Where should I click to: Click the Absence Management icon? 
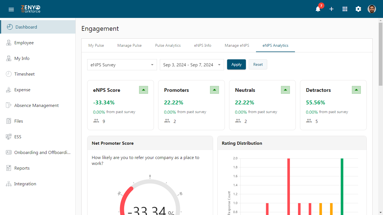pyautogui.click(x=9, y=105)
